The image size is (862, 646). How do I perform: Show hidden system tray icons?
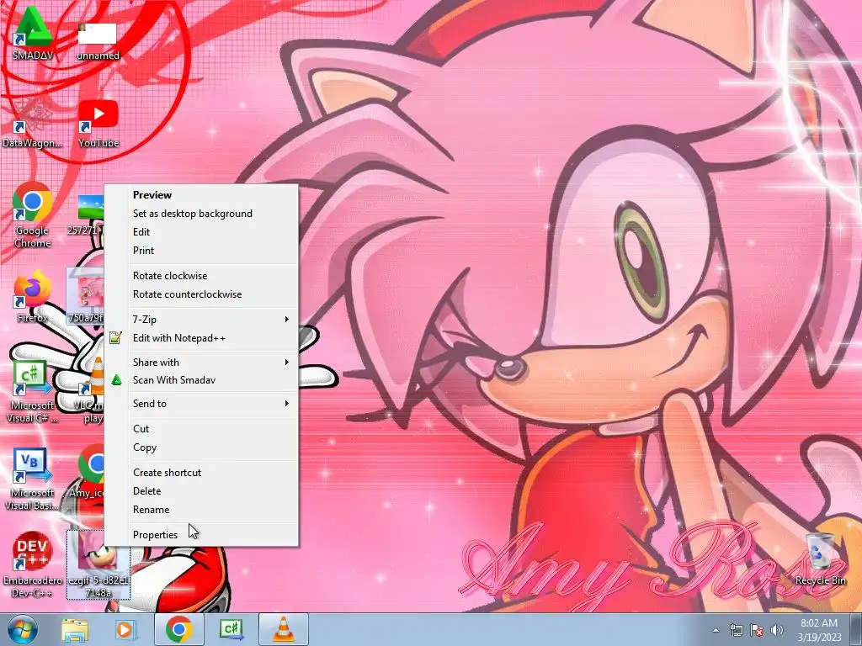coord(716,630)
